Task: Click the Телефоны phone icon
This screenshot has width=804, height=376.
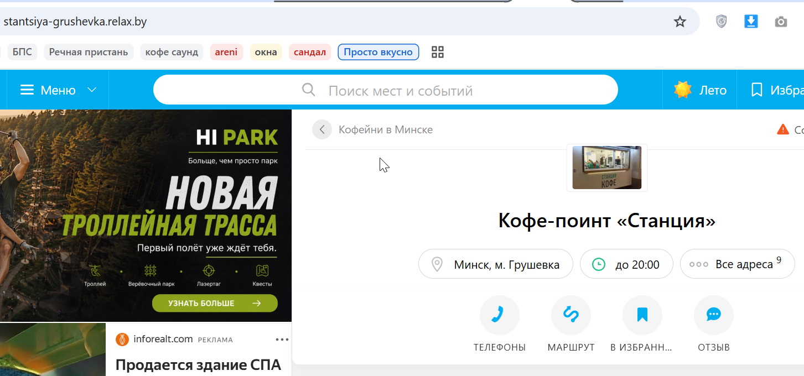Action: click(x=500, y=315)
